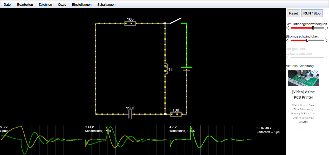329x155 pixels.
Task: Select the battery voltage source
Action: [x=186, y=68]
